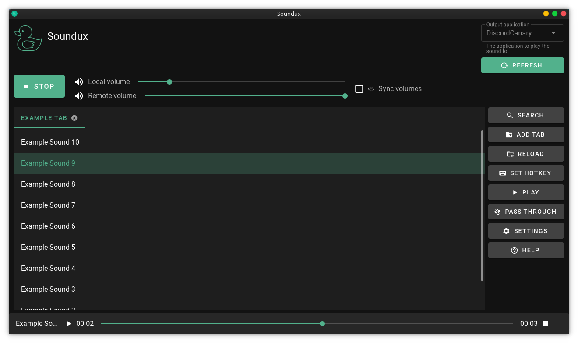This screenshot has width=578, height=343.
Task: Click SET HOTKEY button
Action: pos(526,173)
